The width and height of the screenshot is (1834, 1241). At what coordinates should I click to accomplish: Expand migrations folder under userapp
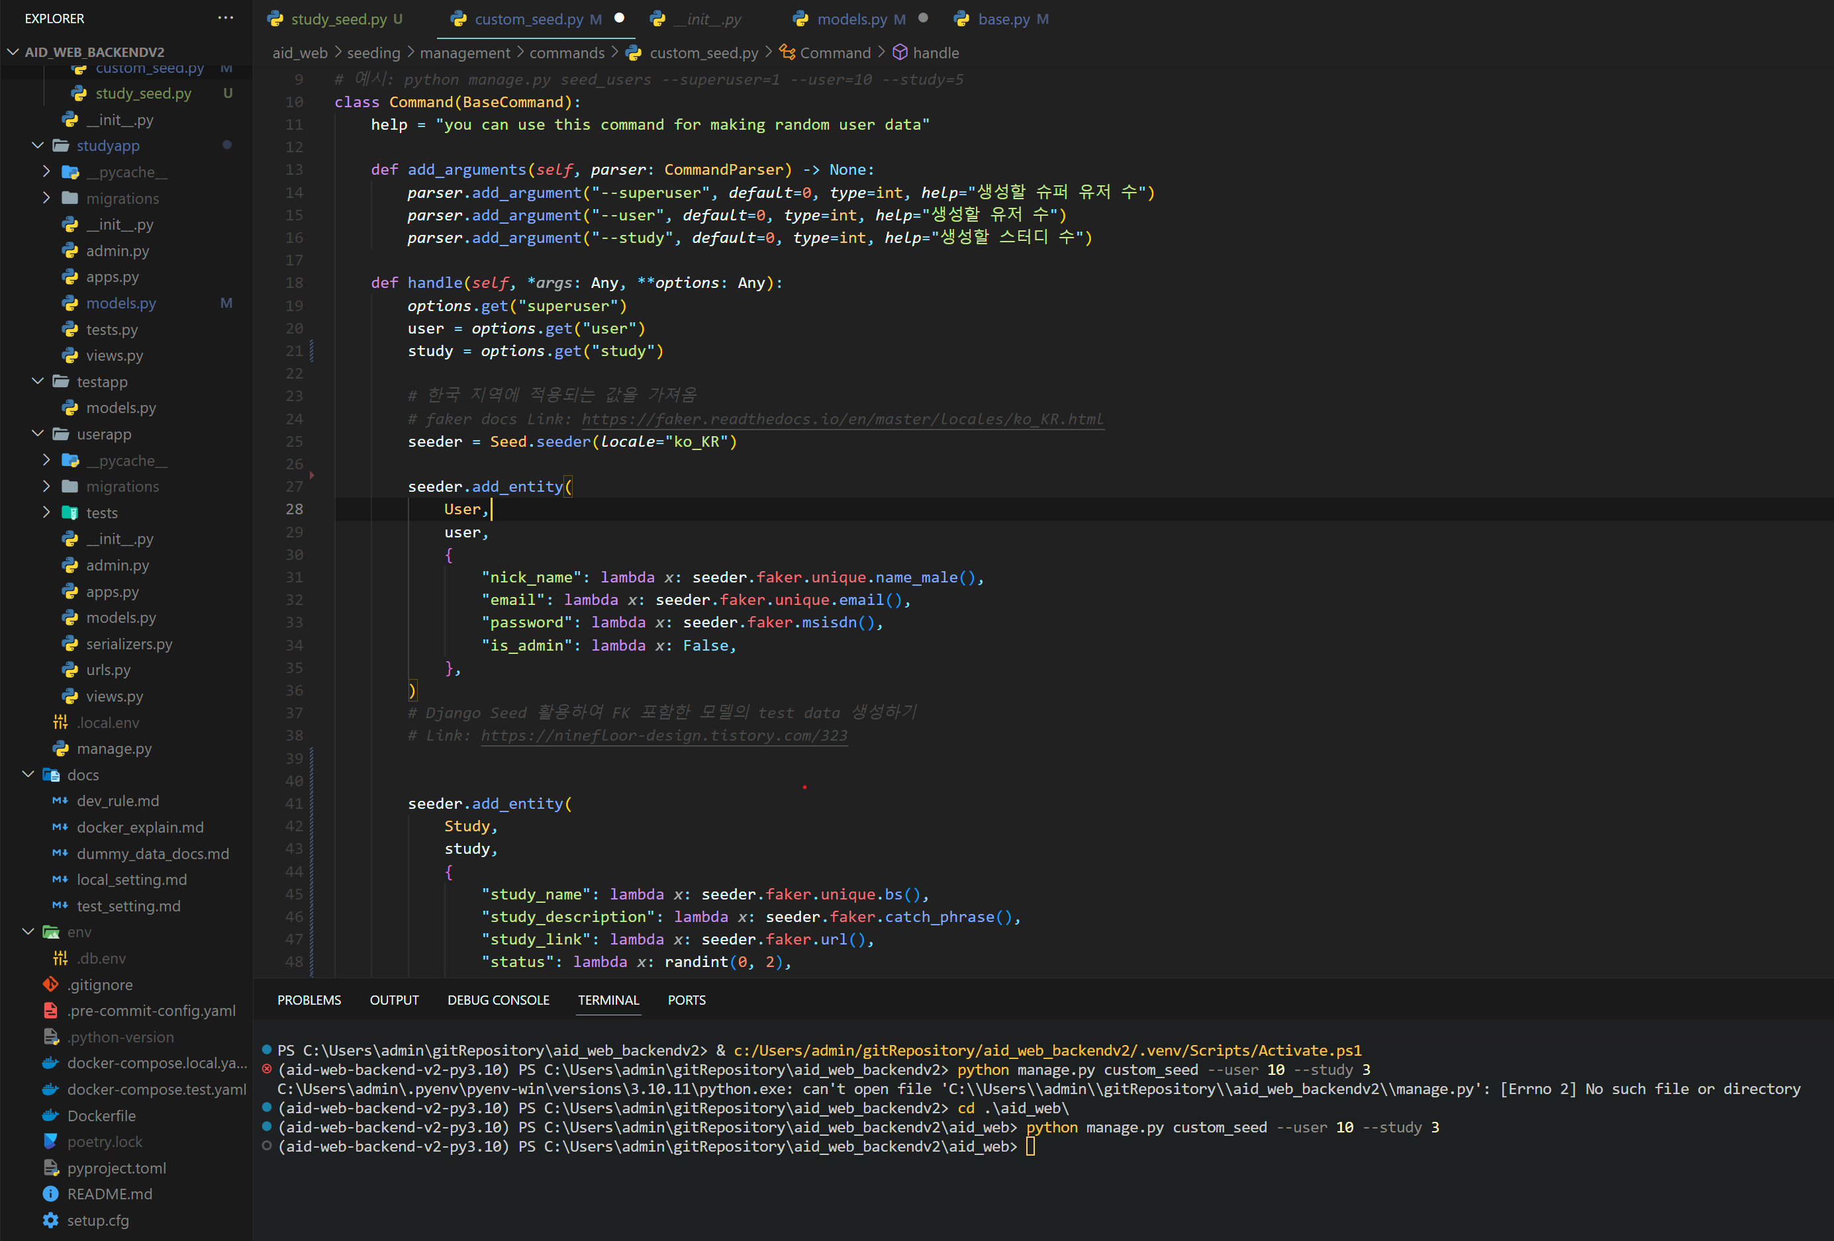click(x=46, y=486)
